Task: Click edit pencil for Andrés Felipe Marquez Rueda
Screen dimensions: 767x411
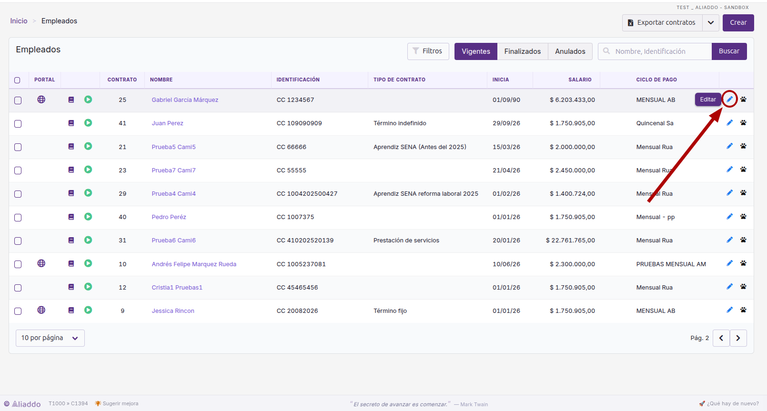Action: pos(729,263)
